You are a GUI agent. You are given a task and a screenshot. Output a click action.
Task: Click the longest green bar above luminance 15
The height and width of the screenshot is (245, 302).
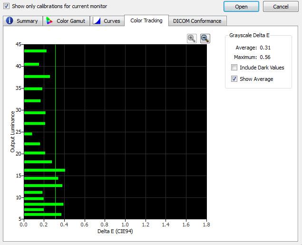pyautogui.click(x=45, y=170)
